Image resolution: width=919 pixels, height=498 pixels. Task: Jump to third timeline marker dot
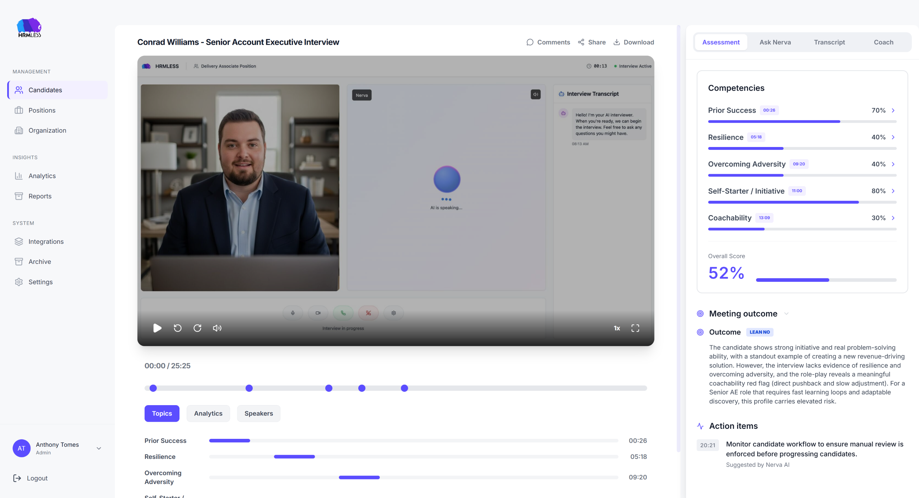click(328, 388)
